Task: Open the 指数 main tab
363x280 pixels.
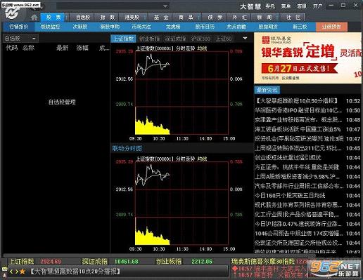Action: [107, 17]
